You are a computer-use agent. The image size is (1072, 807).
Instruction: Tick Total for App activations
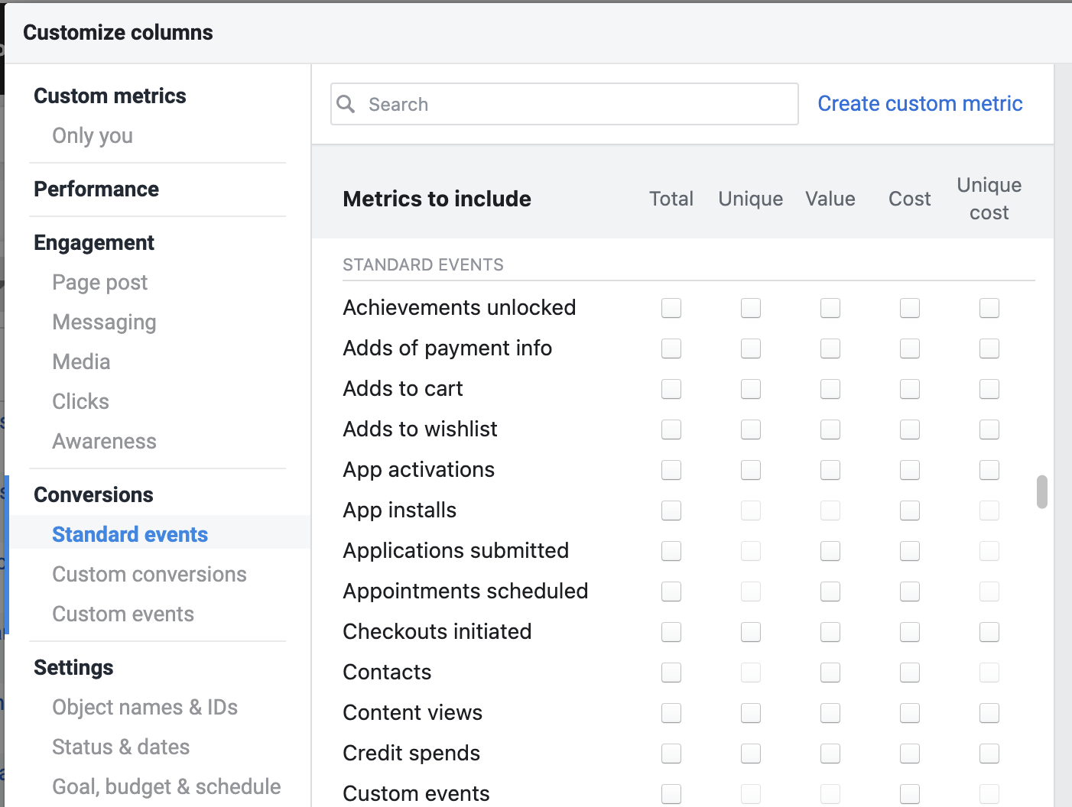coord(671,470)
